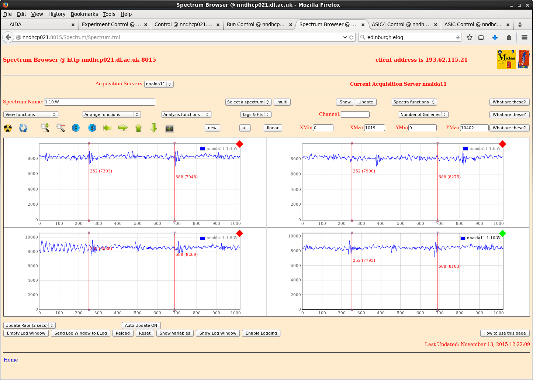Toggle the linear scale button
The image size is (533, 380).
tap(273, 128)
